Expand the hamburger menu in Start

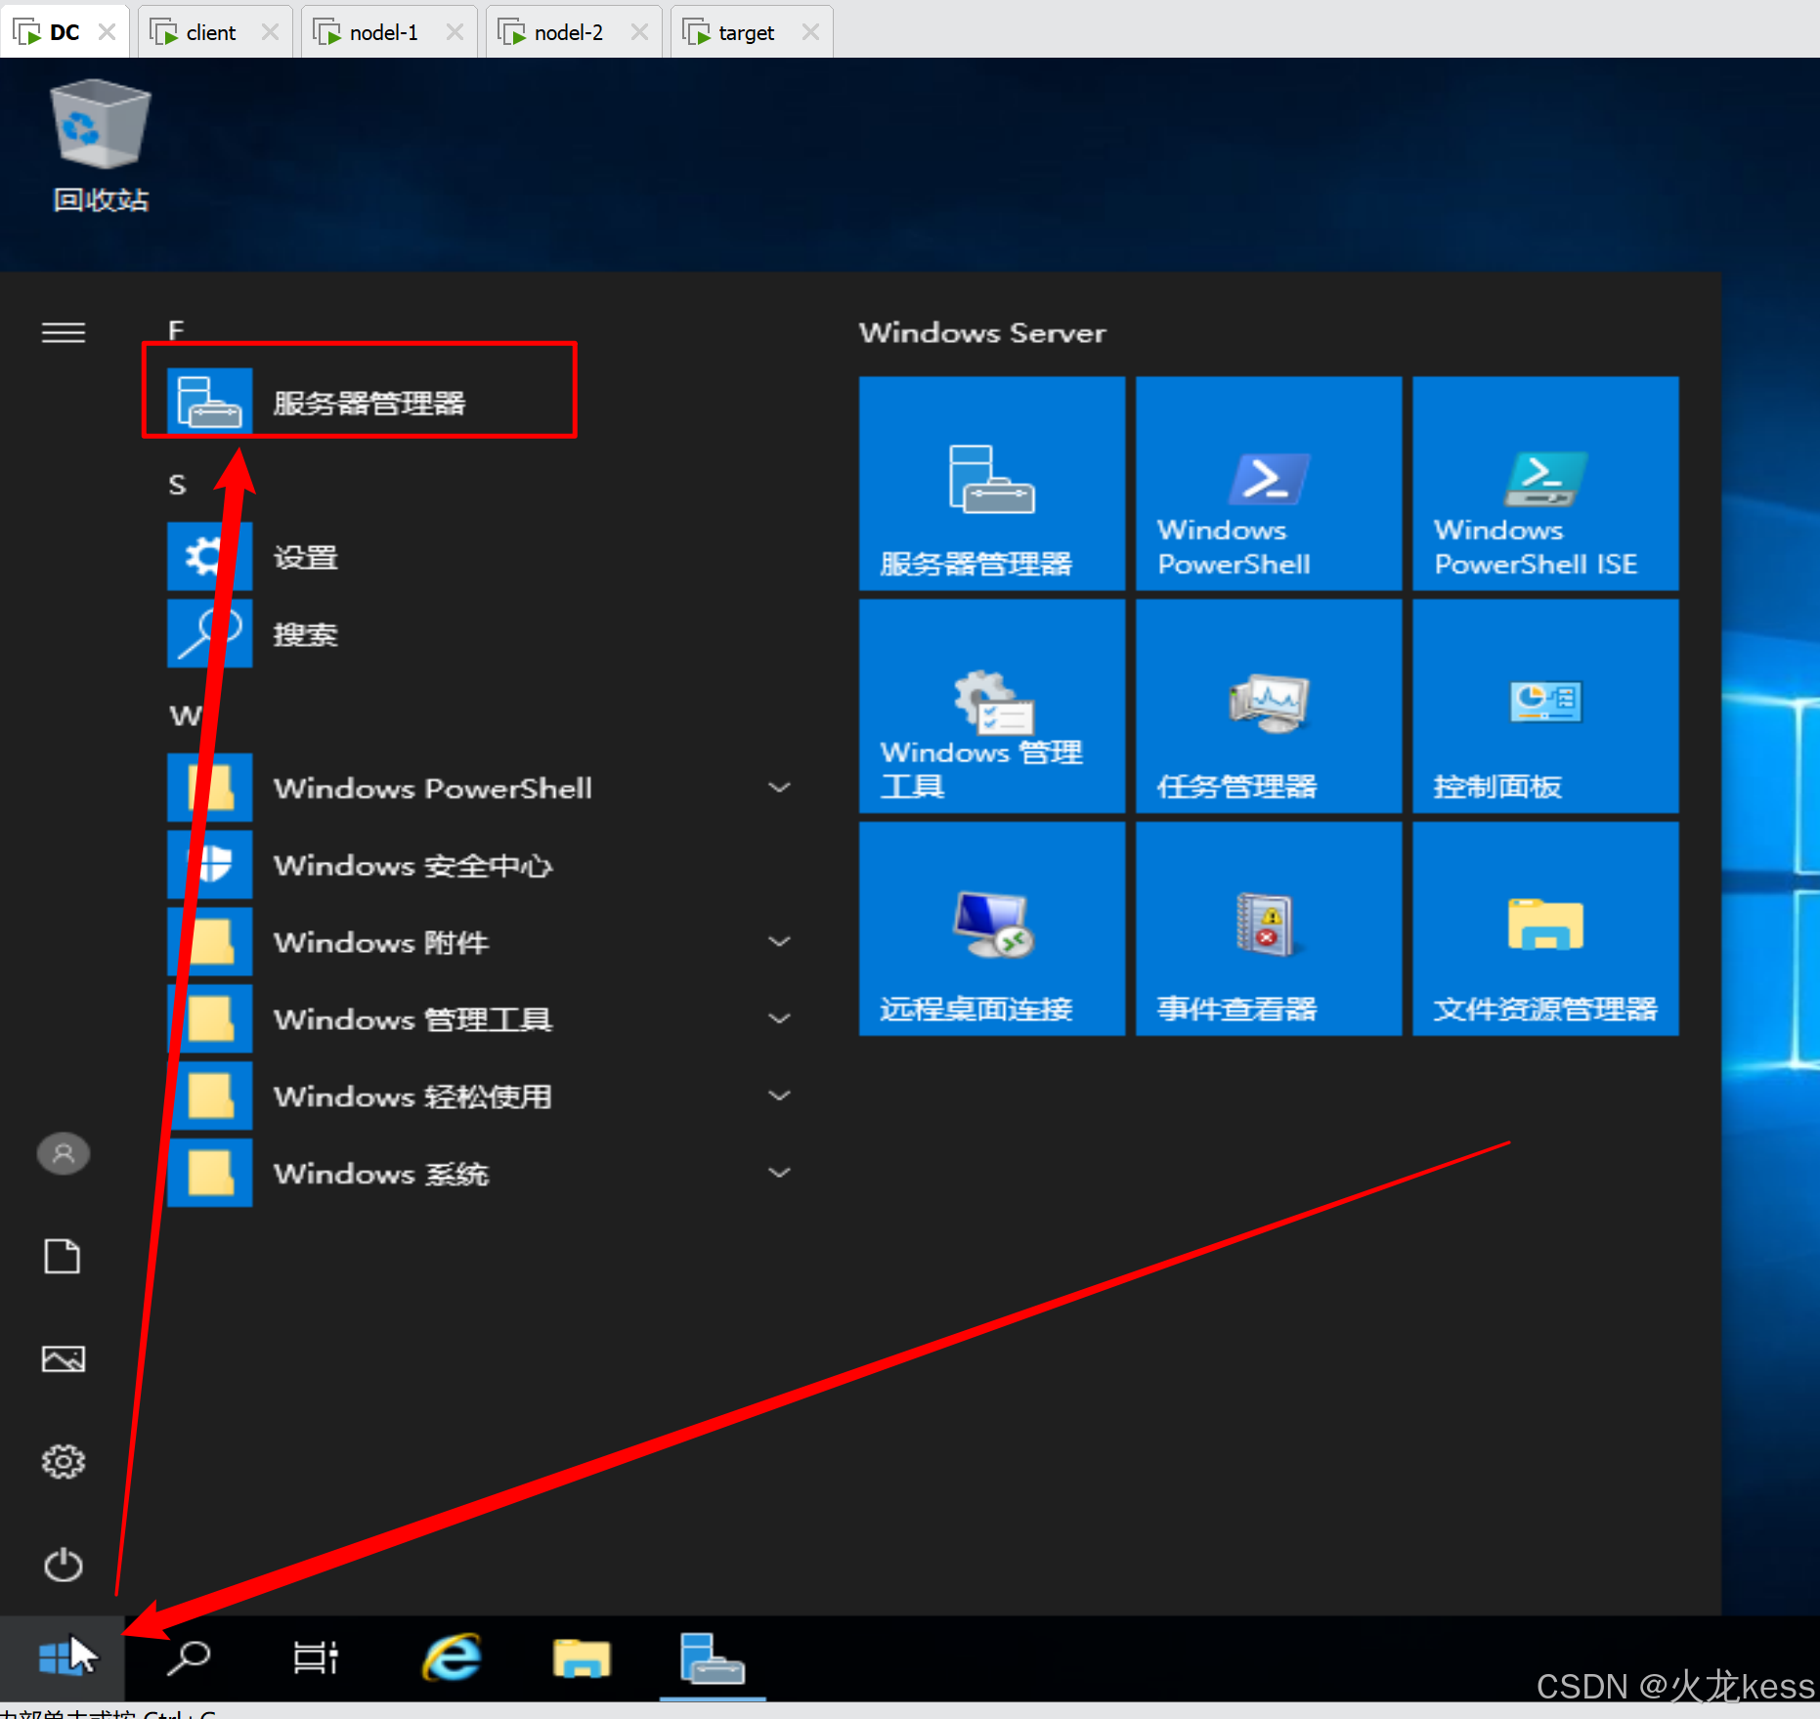(64, 333)
